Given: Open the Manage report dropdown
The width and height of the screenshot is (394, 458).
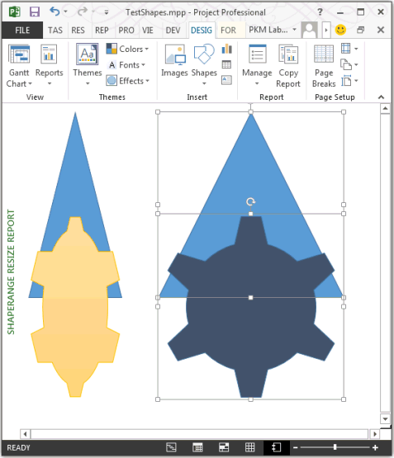Looking at the screenshot, I should (x=257, y=65).
